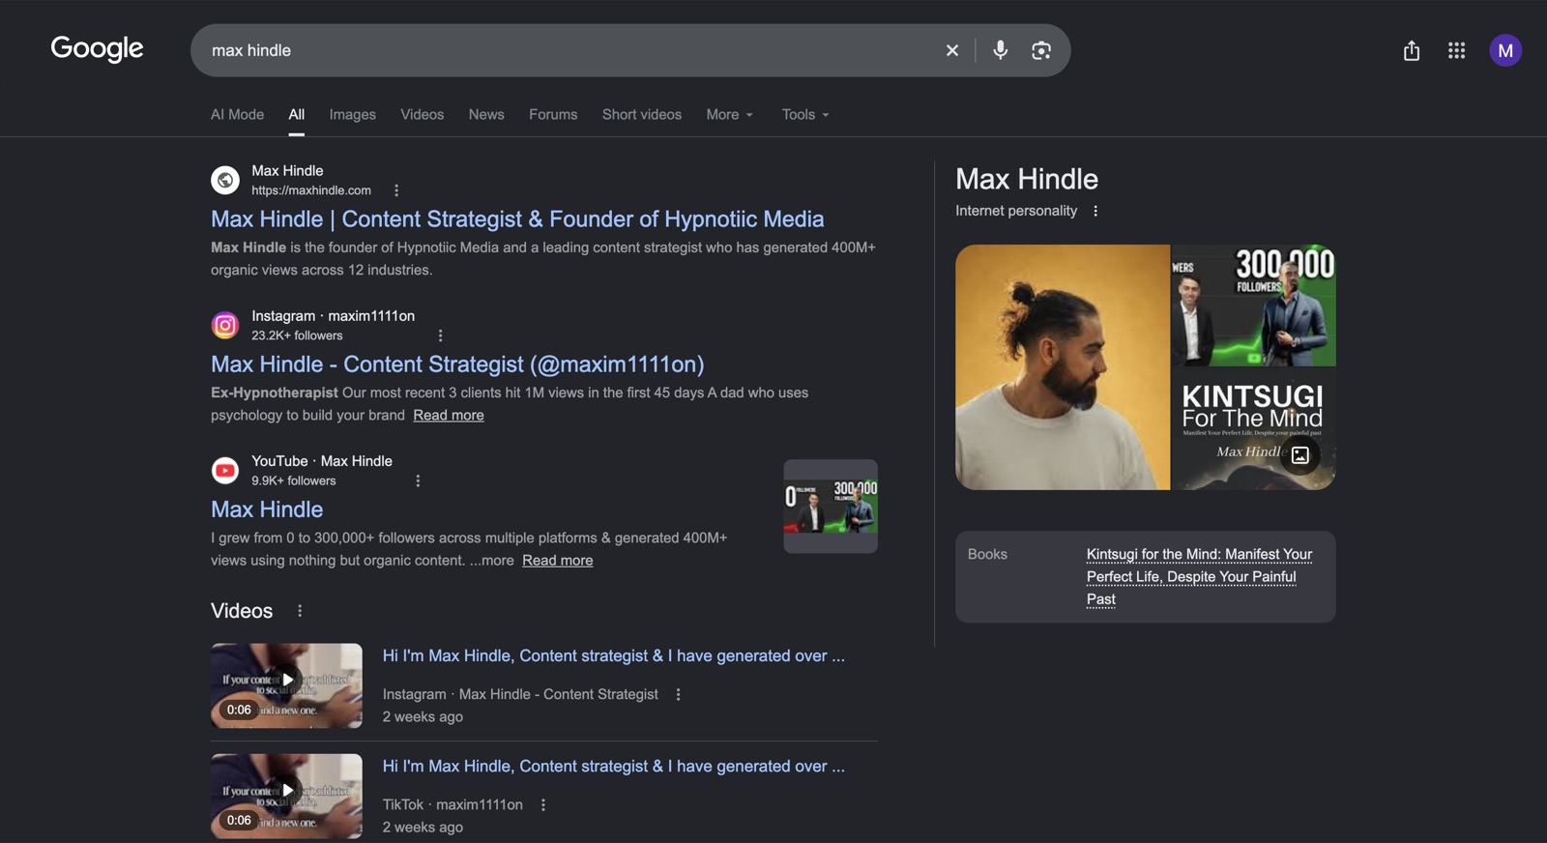
Task: Open the Google apps grid
Action: coord(1457,50)
